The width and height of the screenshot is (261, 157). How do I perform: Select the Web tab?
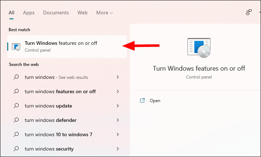[x=82, y=13]
